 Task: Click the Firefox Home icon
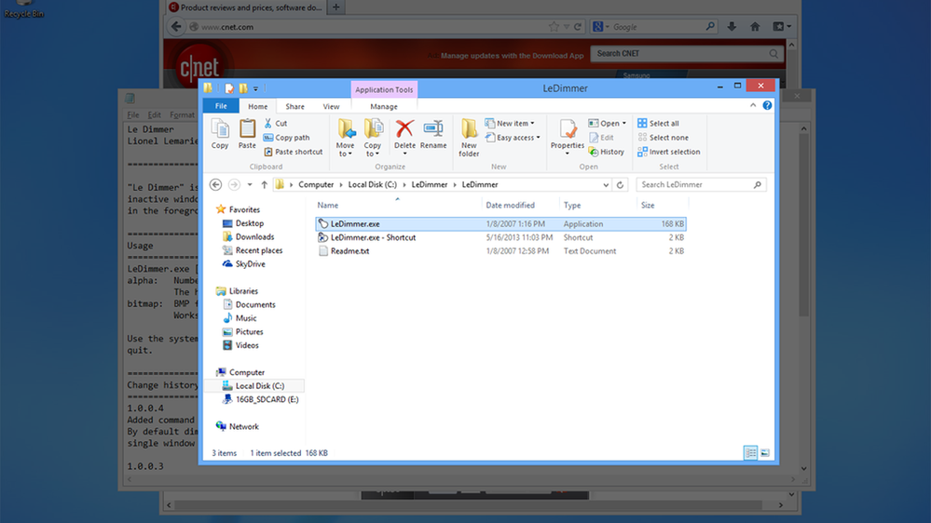point(755,27)
